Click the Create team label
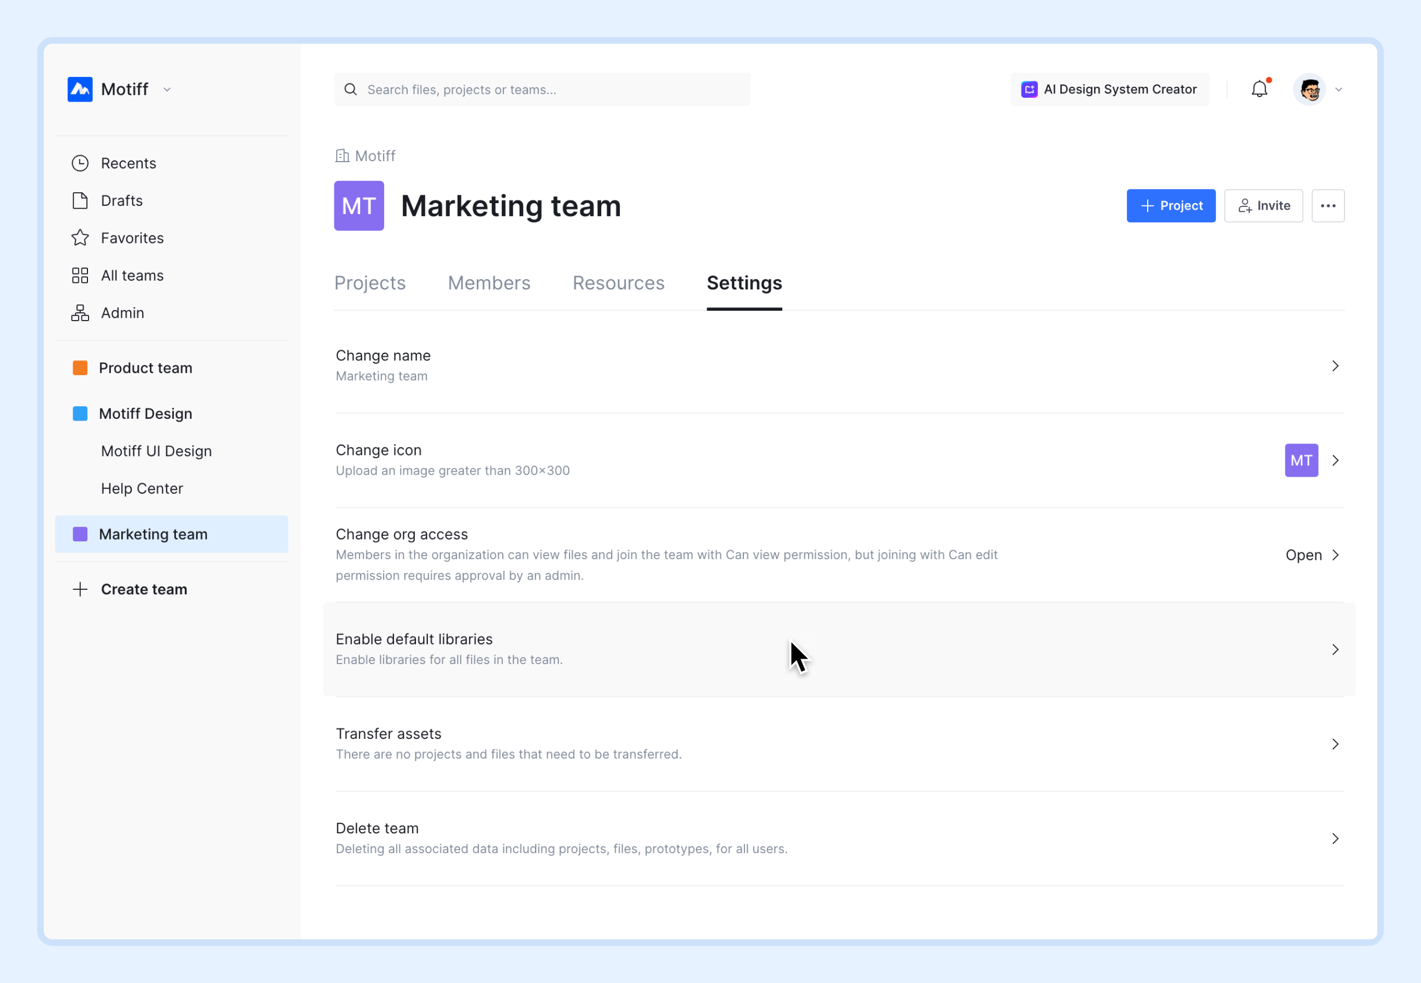1421x983 pixels. 144,589
